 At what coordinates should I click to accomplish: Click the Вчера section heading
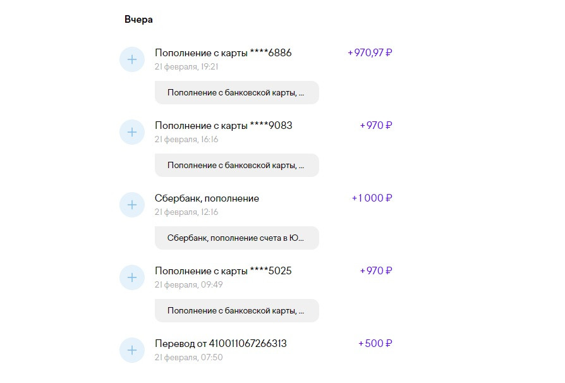click(138, 20)
